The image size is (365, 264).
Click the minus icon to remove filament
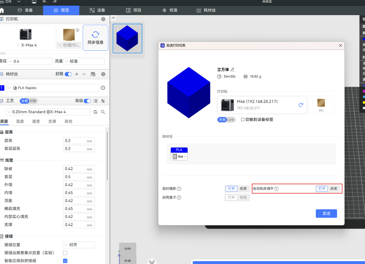click(84, 74)
